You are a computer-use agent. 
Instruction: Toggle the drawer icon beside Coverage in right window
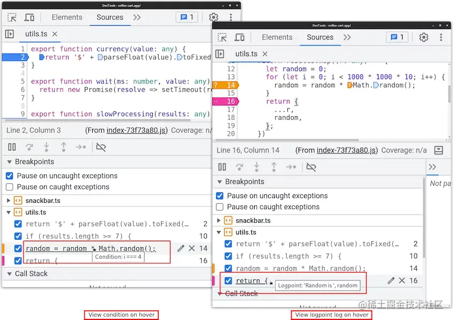click(x=439, y=150)
